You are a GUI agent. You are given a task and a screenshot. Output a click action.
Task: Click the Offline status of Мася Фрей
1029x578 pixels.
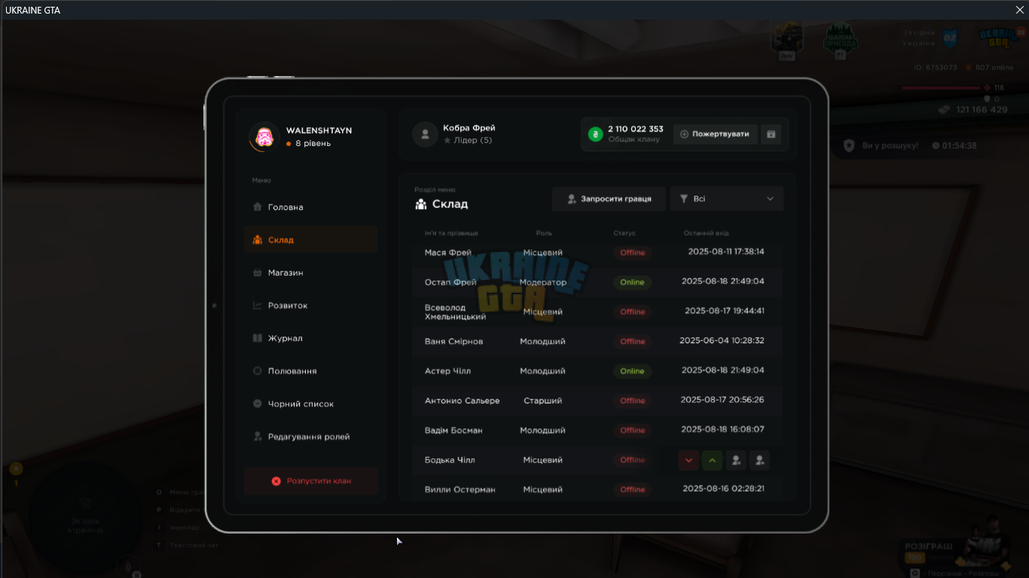tap(632, 253)
